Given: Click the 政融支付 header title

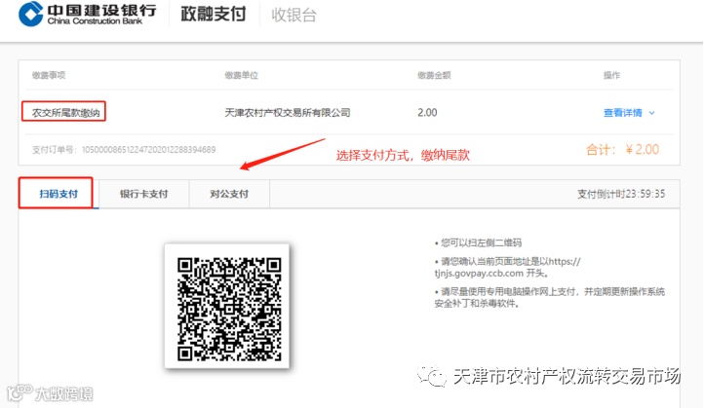Looking at the screenshot, I should click(x=214, y=15).
